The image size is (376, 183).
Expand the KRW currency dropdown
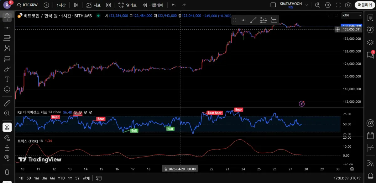click(352, 16)
